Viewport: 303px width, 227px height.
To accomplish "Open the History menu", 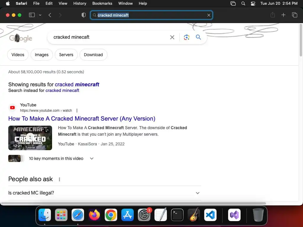I will [80, 3].
